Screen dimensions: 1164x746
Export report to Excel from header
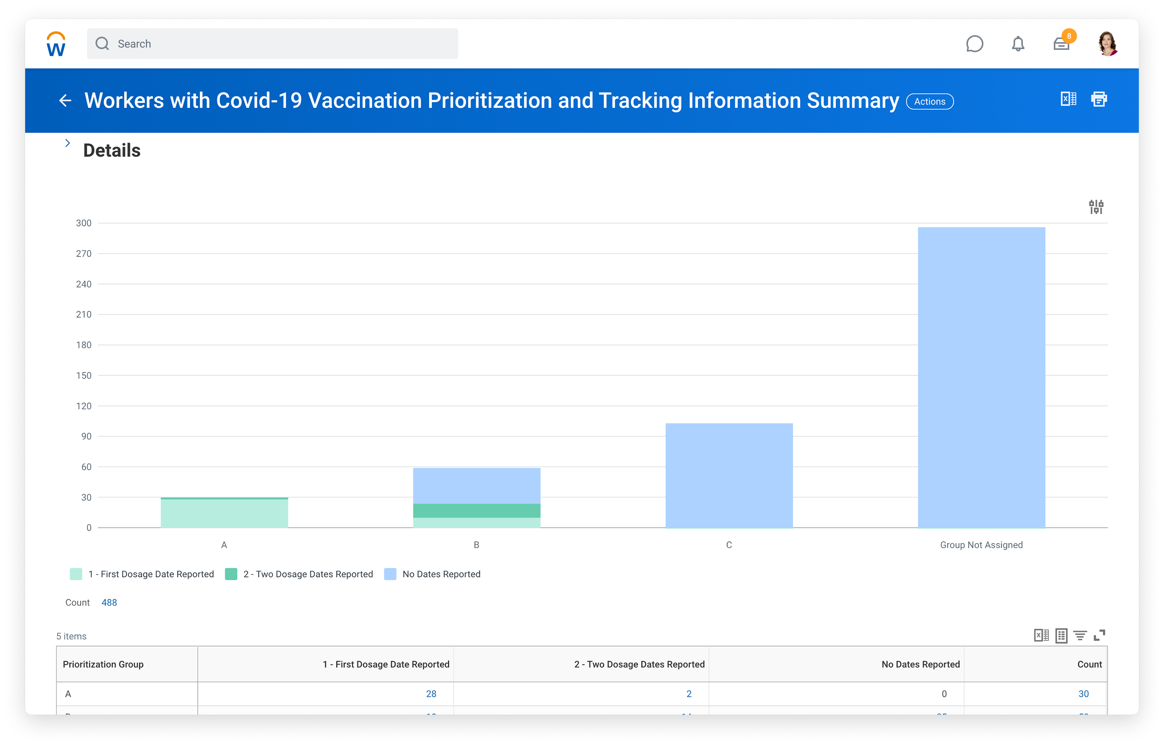coord(1068,99)
